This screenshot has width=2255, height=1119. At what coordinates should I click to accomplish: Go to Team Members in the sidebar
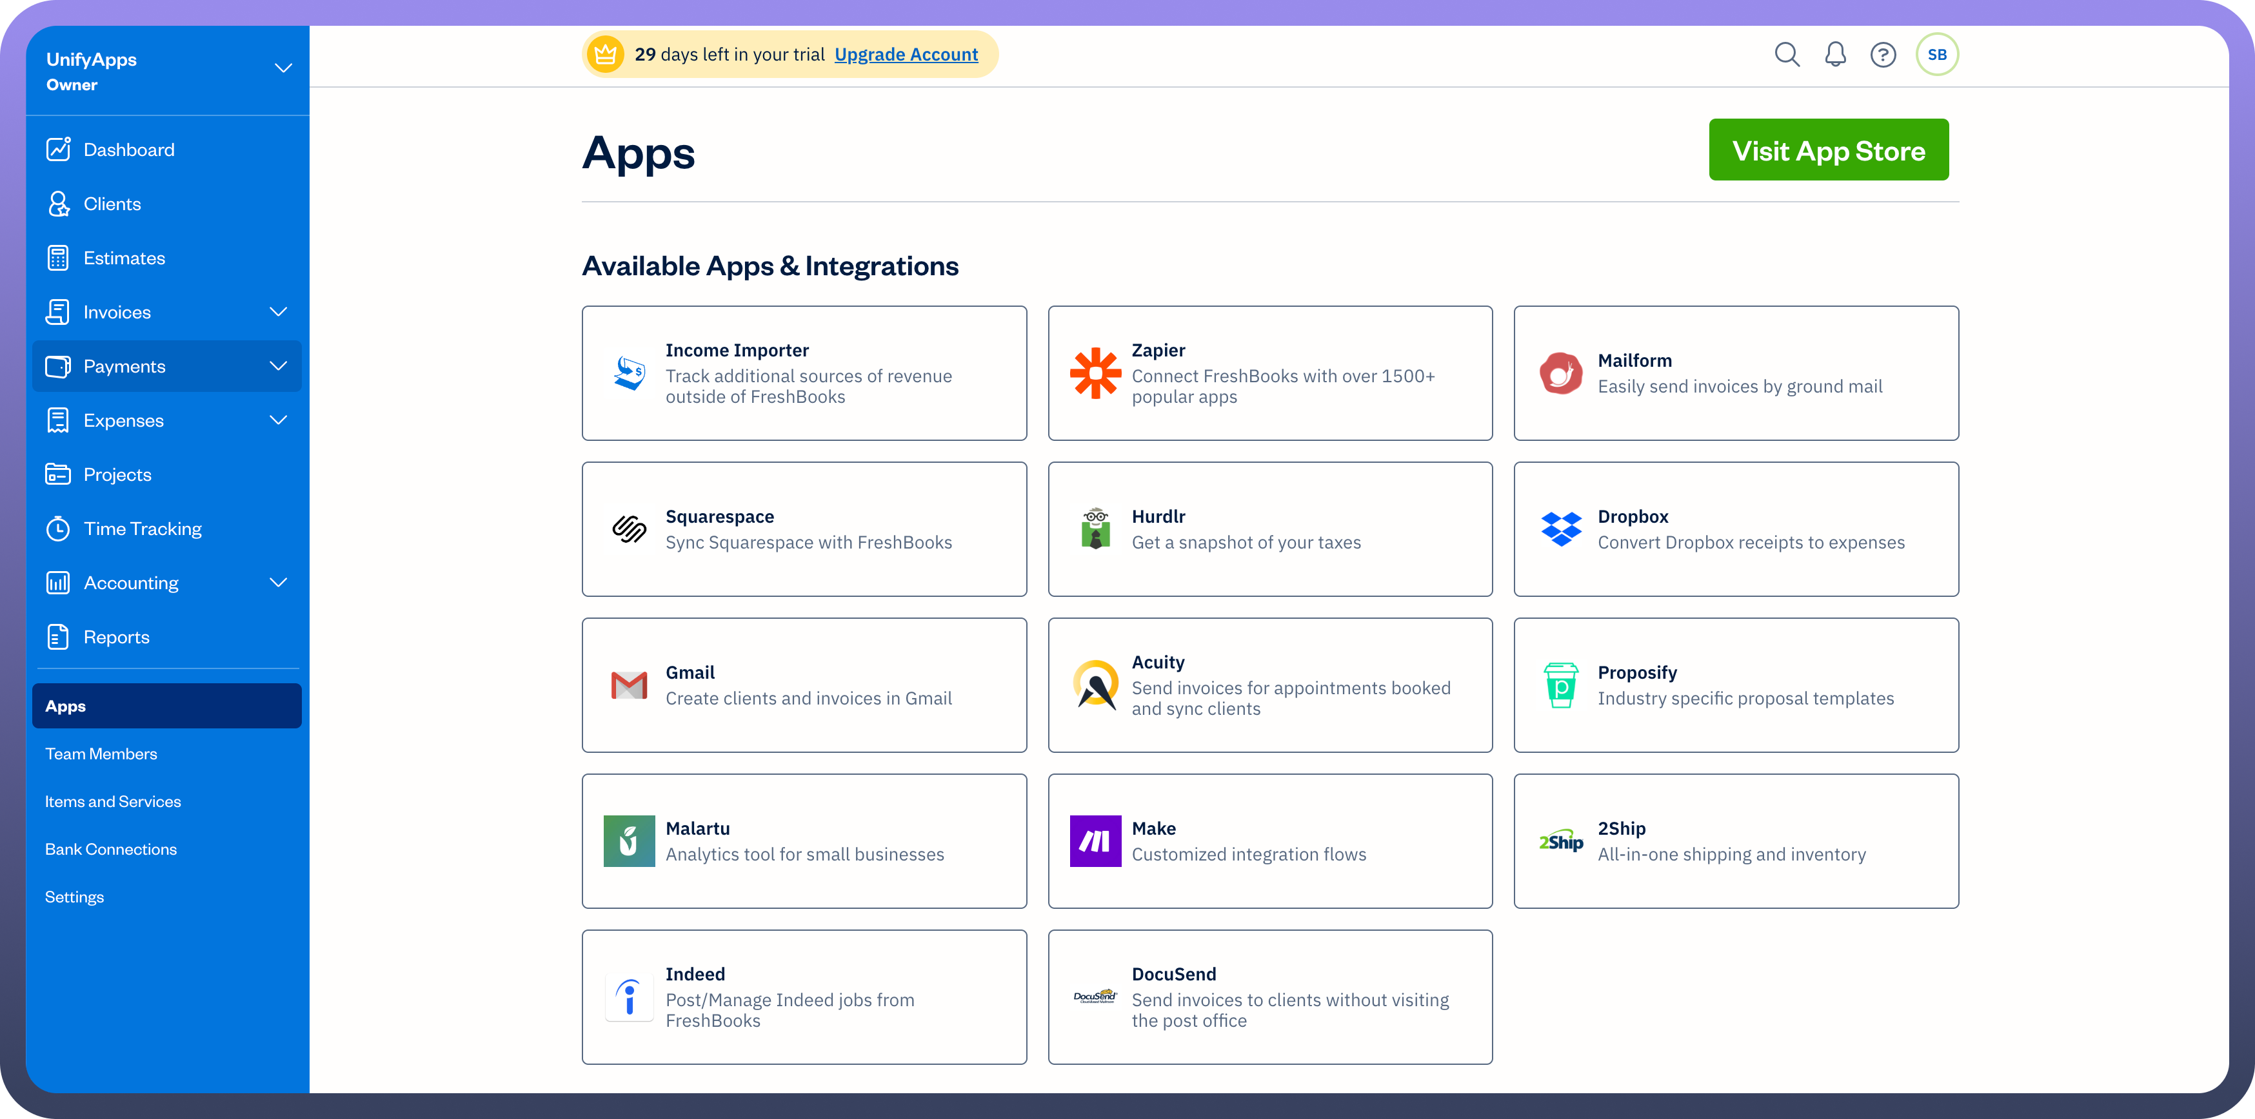pyautogui.click(x=101, y=754)
